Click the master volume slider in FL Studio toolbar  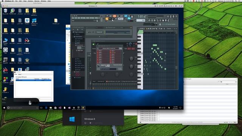coord(102,19)
